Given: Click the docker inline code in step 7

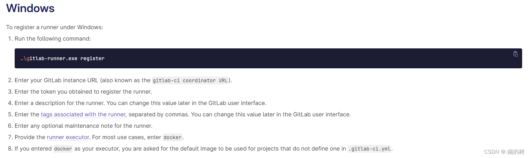Looking at the screenshot, I should [173, 137].
